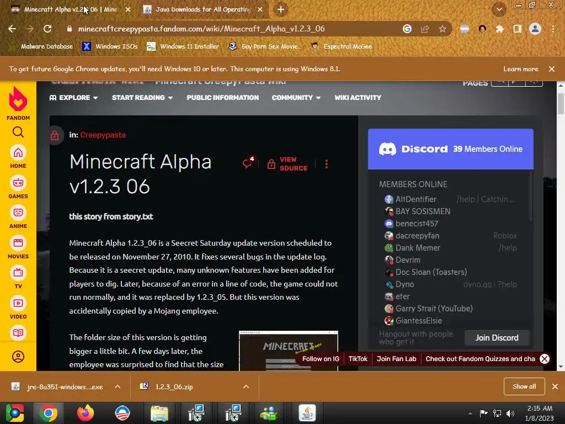The height and width of the screenshot is (424, 565).
Task: Switch to Minecraft Alpha wiki tab
Action: pyautogui.click(x=70, y=9)
